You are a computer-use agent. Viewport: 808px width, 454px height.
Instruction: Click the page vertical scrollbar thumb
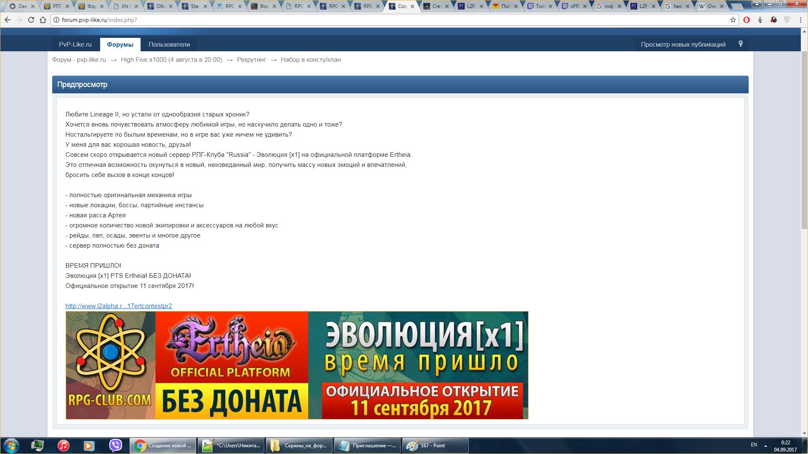coord(804,140)
